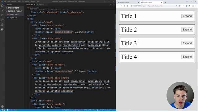Open the Help menu in VS Code

[38, 2]
